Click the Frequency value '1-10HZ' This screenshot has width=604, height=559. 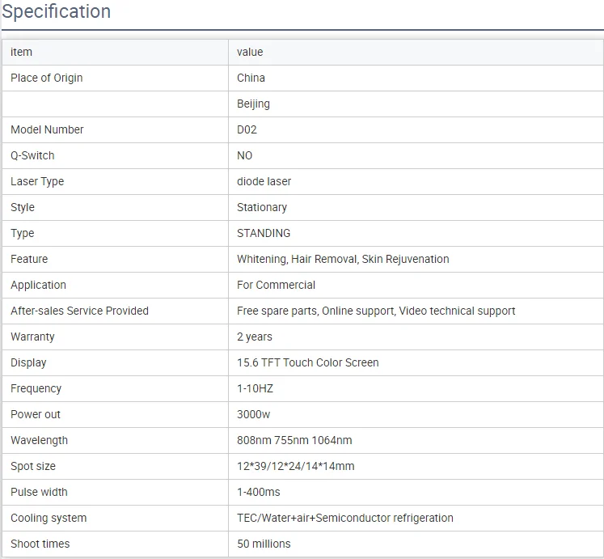point(255,388)
